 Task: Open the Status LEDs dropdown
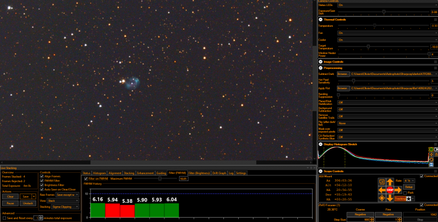[x=388, y=5]
